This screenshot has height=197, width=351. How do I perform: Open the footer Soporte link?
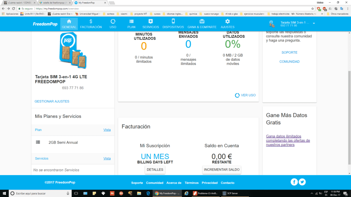tap(137, 183)
